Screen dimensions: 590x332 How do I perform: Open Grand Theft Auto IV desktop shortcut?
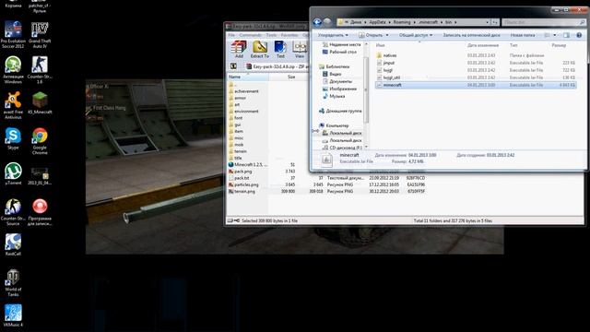coord(40,34)
